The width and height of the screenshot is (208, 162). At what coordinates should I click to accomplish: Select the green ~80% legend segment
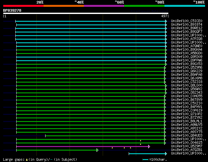coord(144,6)
